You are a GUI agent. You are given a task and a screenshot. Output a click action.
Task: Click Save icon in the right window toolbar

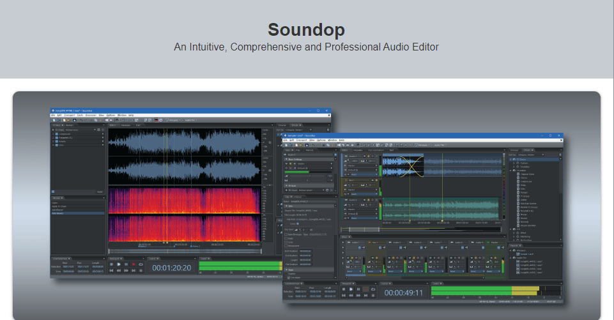[x=307, y=145]
